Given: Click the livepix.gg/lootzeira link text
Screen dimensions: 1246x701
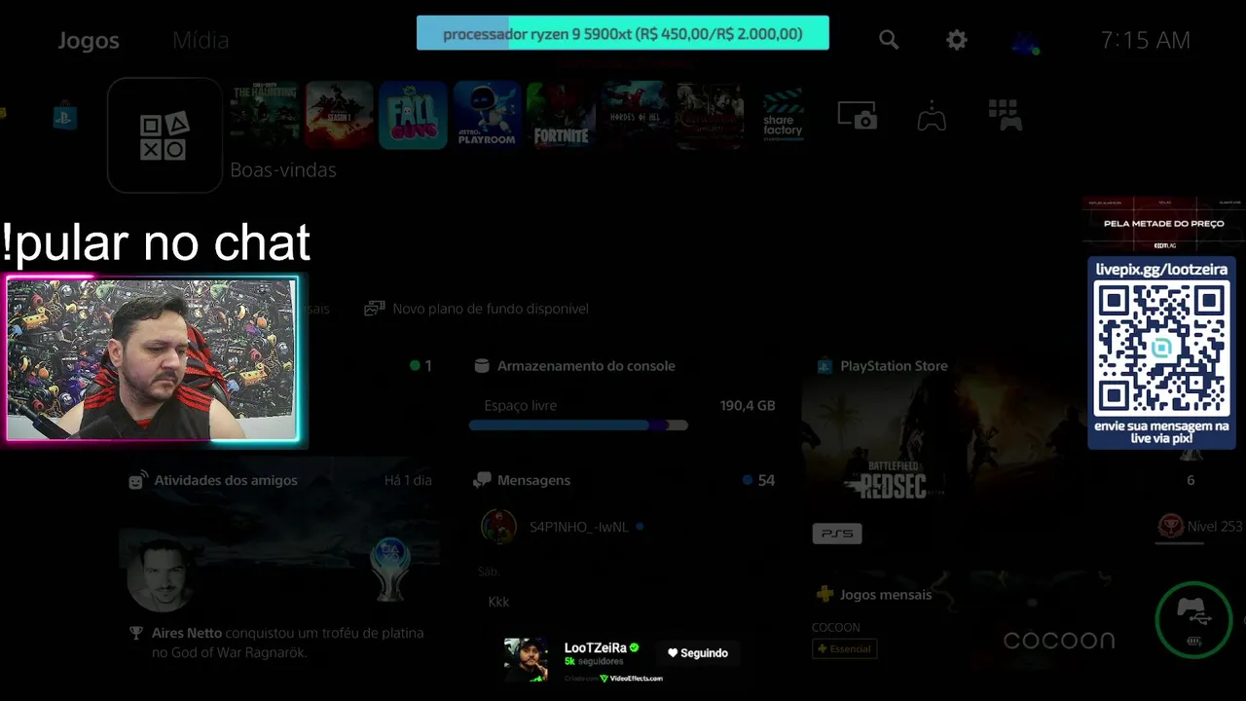Looking at the screenshot, I should point(1161,270).
